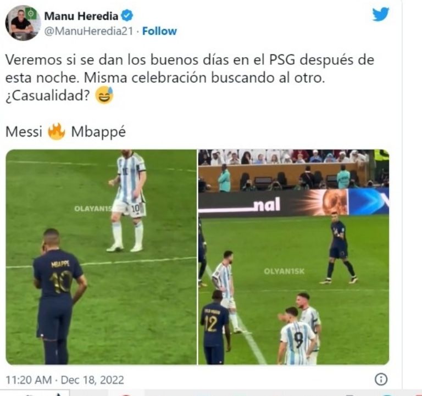The width and height of the screenshot is (422, 396).
Task: Click the laughing sweat emoji
Action: (x=104, y=95)
